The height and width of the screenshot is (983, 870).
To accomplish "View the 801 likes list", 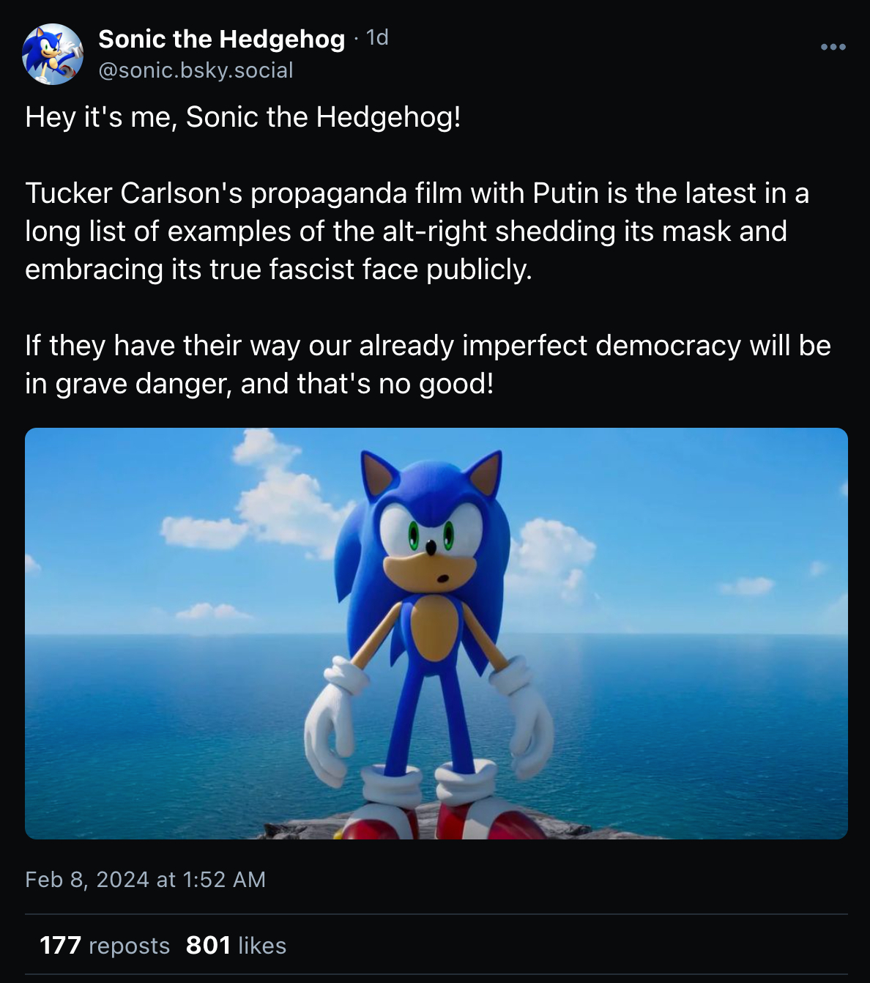I will (x=208, y=946).
